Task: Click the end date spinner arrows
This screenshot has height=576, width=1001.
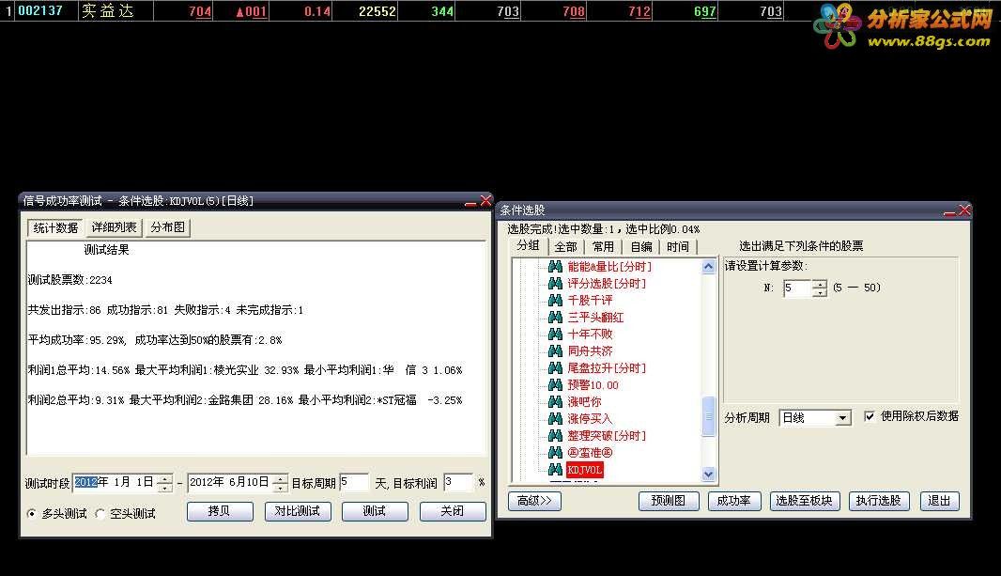Action: point(280,483)
